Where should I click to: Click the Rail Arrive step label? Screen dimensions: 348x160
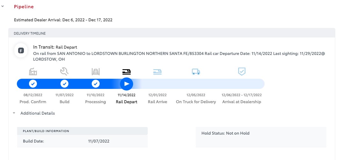point(157,102)
